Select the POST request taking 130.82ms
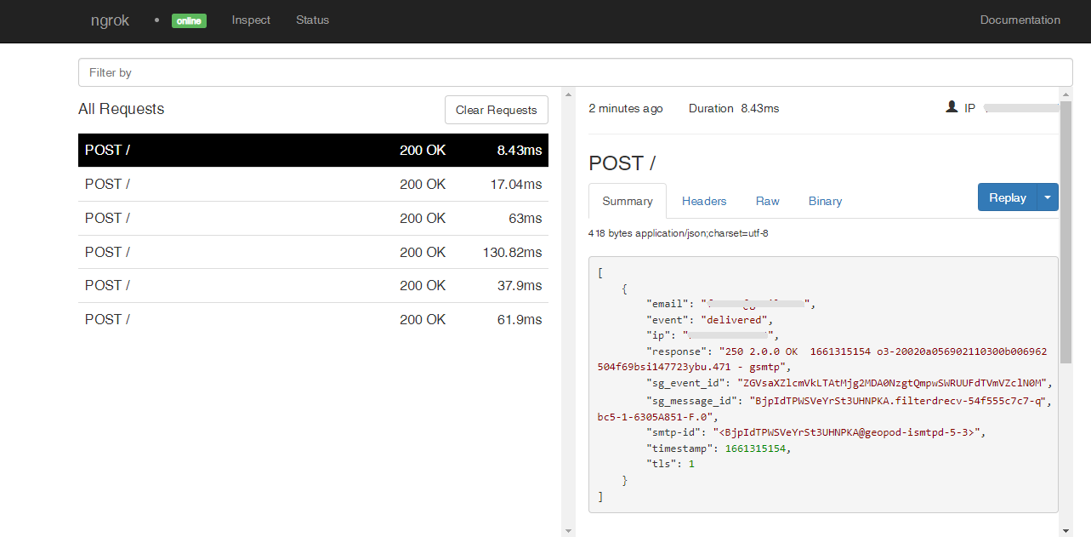Image resolution: width=1091 pixels, height=537 pixels. tap(313, 252)
